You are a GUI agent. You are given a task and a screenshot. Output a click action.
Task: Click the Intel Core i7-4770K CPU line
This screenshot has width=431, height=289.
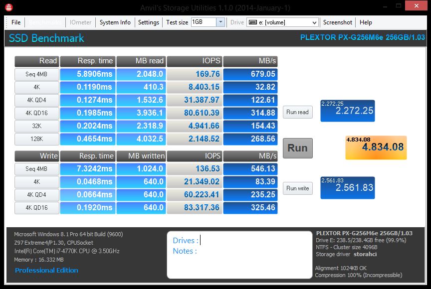[67, 251]
